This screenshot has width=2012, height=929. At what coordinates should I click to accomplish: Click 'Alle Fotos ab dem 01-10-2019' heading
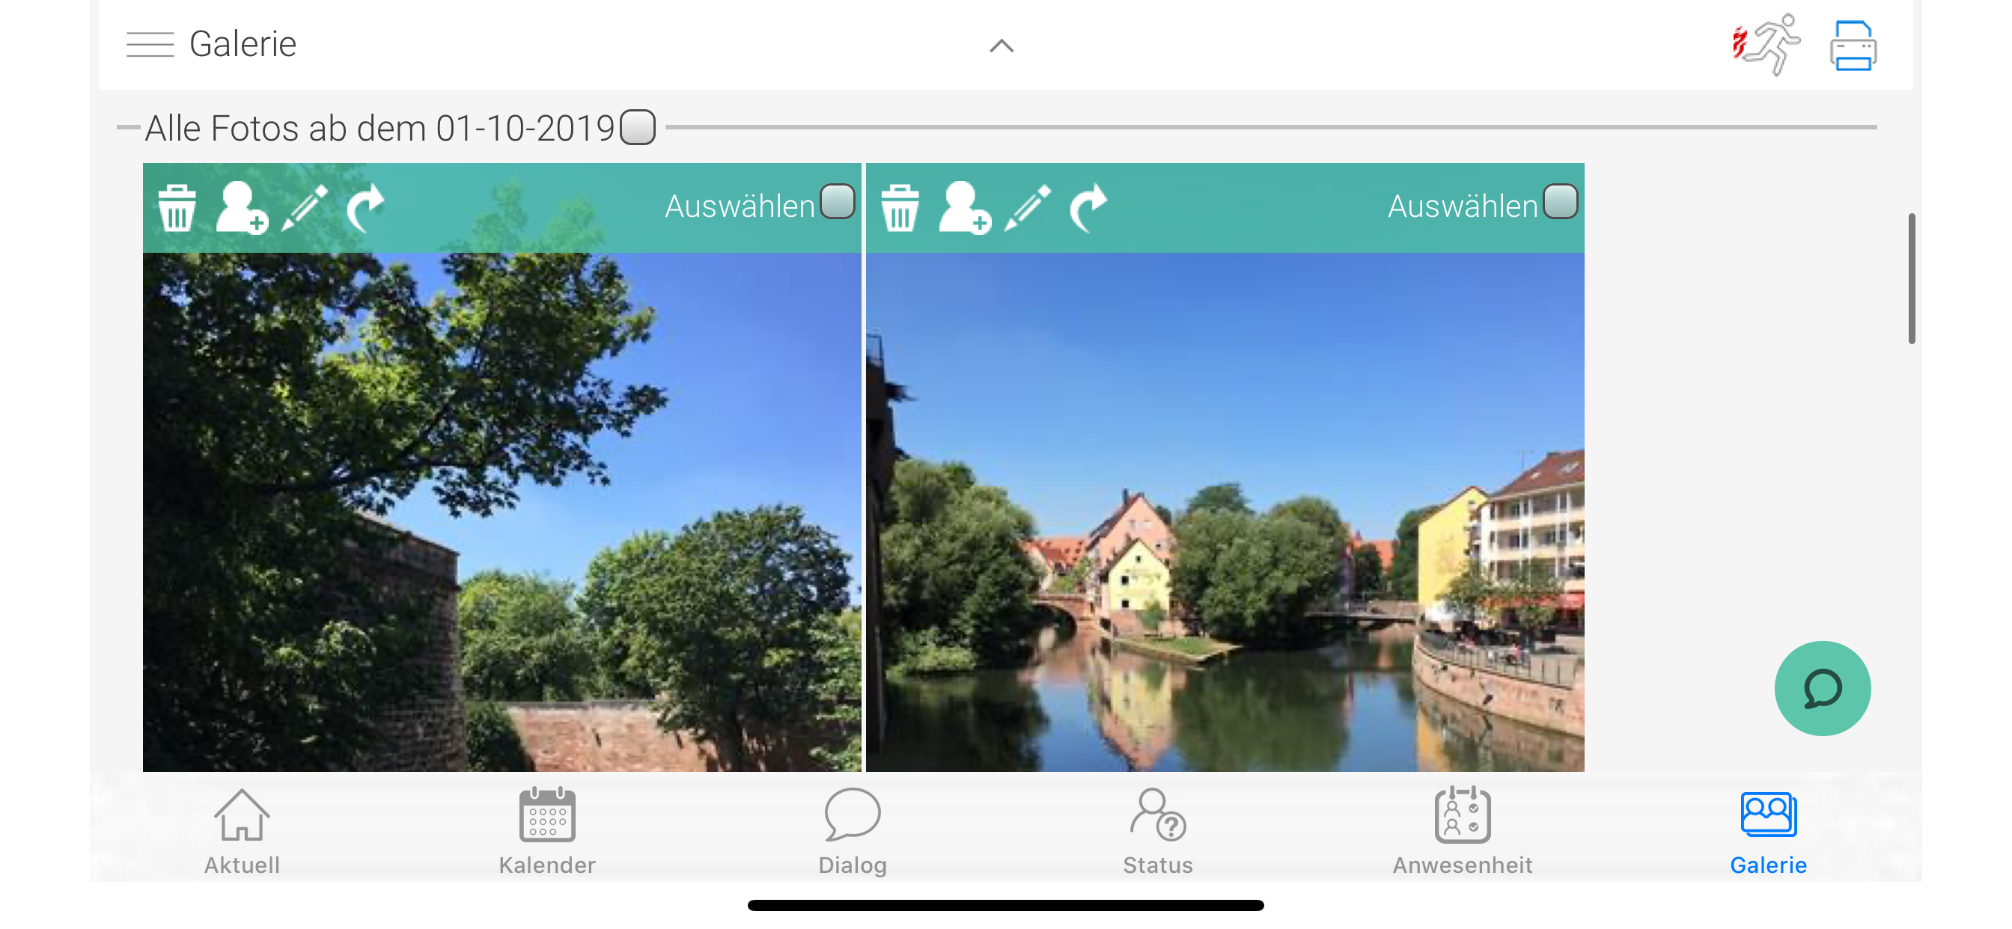(380, 128)
